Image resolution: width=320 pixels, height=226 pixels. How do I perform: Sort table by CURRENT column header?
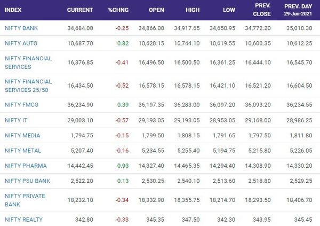(80, 10)
